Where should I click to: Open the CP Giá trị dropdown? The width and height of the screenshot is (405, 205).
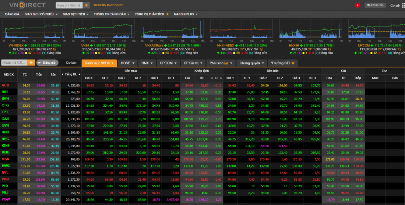pyautogui.click(x=193, y=63)
